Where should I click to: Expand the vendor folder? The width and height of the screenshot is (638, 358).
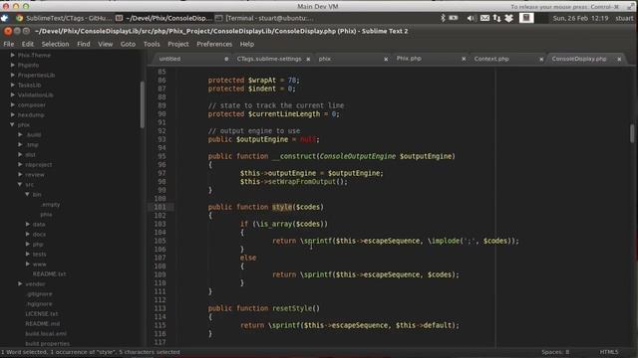click(x=20, y=283)
